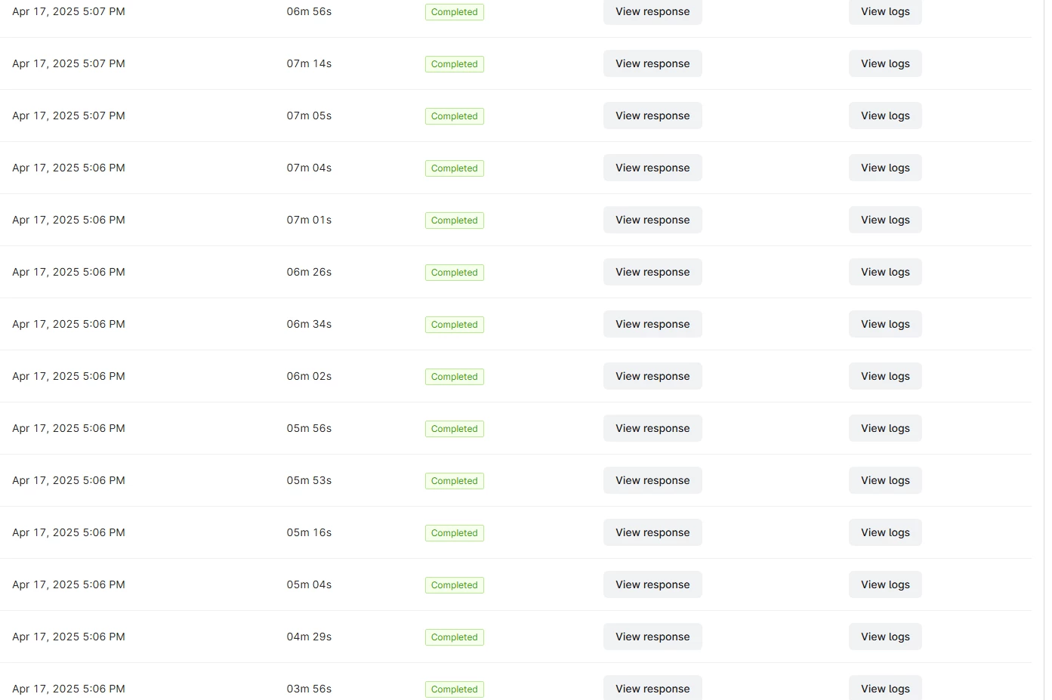The height and width of the screenshot is (700, 1052).
Task: View logs for the 06m 56s run
Action: coord(884,11)
